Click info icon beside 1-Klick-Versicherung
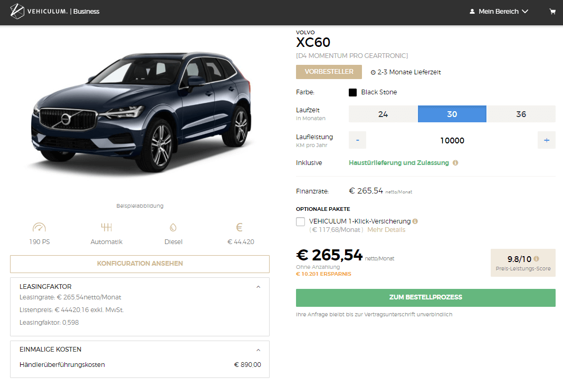 point(415,221)
